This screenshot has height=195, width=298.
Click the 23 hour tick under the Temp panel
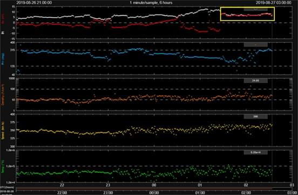108,185
